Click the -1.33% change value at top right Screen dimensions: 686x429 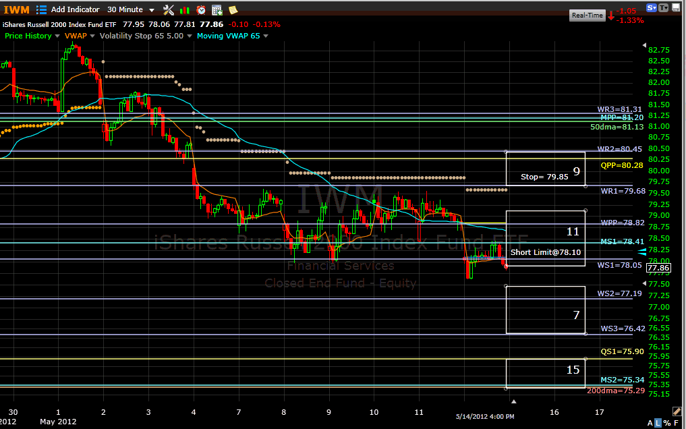click(x=630, y=20)
